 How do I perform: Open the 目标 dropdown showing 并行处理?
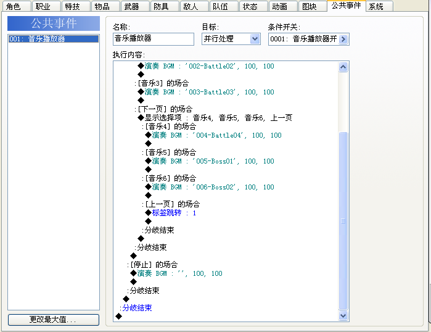pos(231,39)
